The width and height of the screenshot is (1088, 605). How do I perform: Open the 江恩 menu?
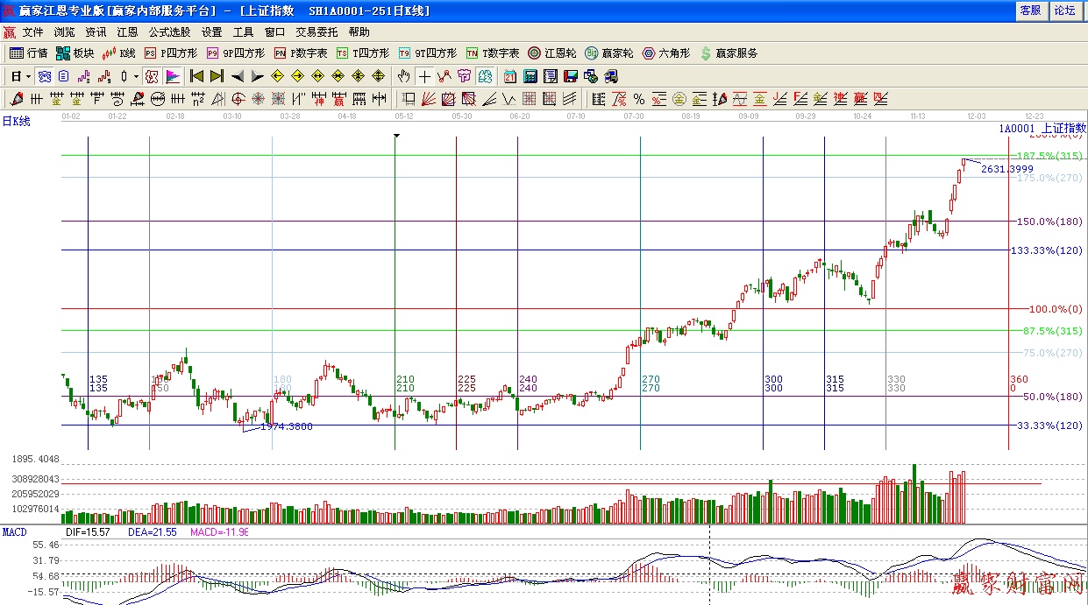point(127,32)
